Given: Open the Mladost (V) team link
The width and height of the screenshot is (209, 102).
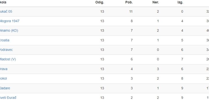Looking at the screenshot, I should pos(8,59).
